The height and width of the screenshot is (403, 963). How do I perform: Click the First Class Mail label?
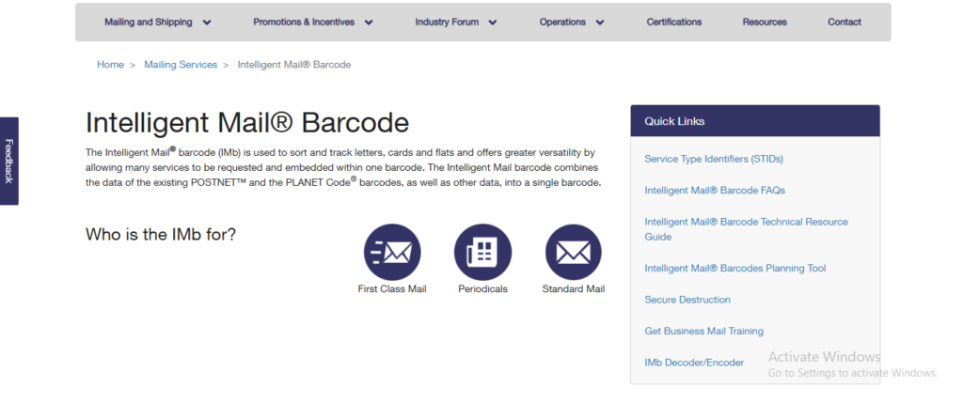pos(392,289)
